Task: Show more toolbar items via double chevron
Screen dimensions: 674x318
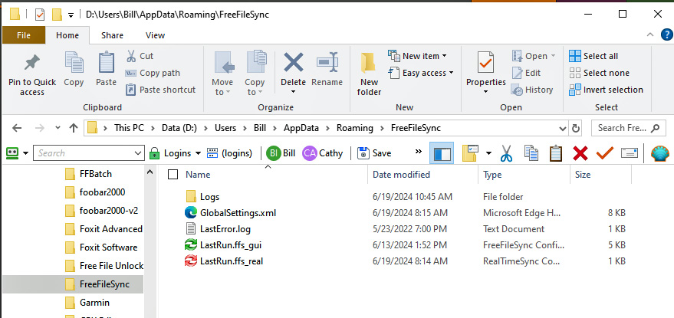Action: [418, 152]
